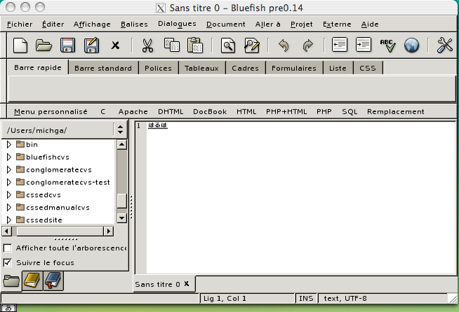Open the SQL custom menu
Screen dimensions: 459x312
[x=350, y=111]
